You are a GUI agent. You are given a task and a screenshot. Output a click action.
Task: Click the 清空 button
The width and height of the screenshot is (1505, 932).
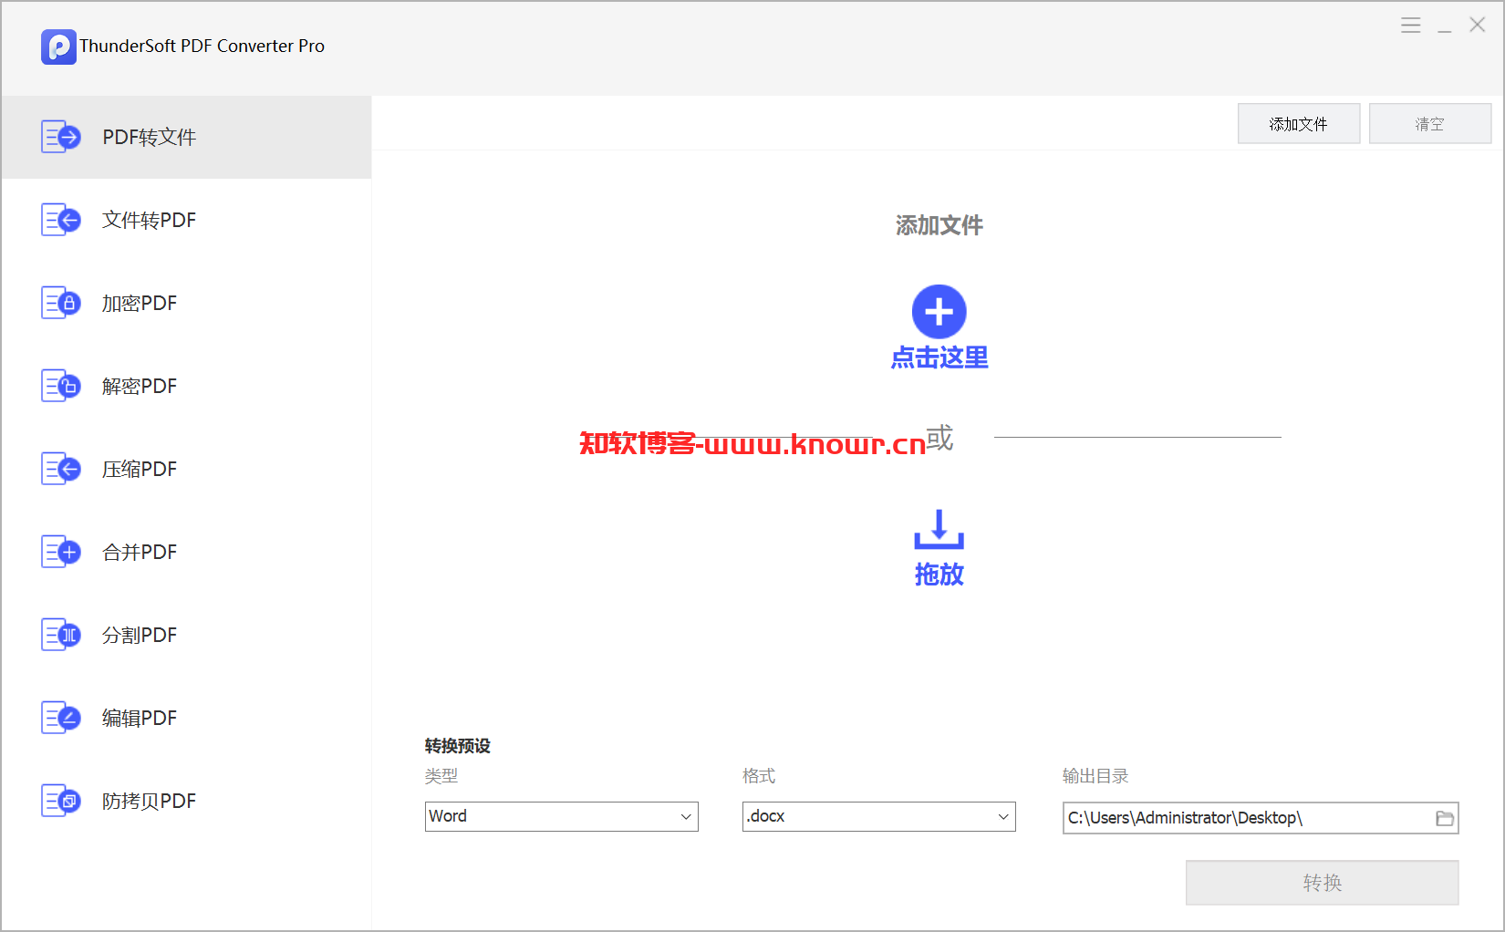click(1429, 124)
